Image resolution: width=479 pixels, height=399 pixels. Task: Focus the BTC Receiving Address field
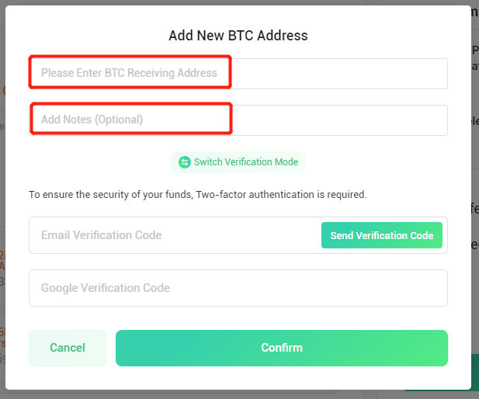click(x=238, y=74)
